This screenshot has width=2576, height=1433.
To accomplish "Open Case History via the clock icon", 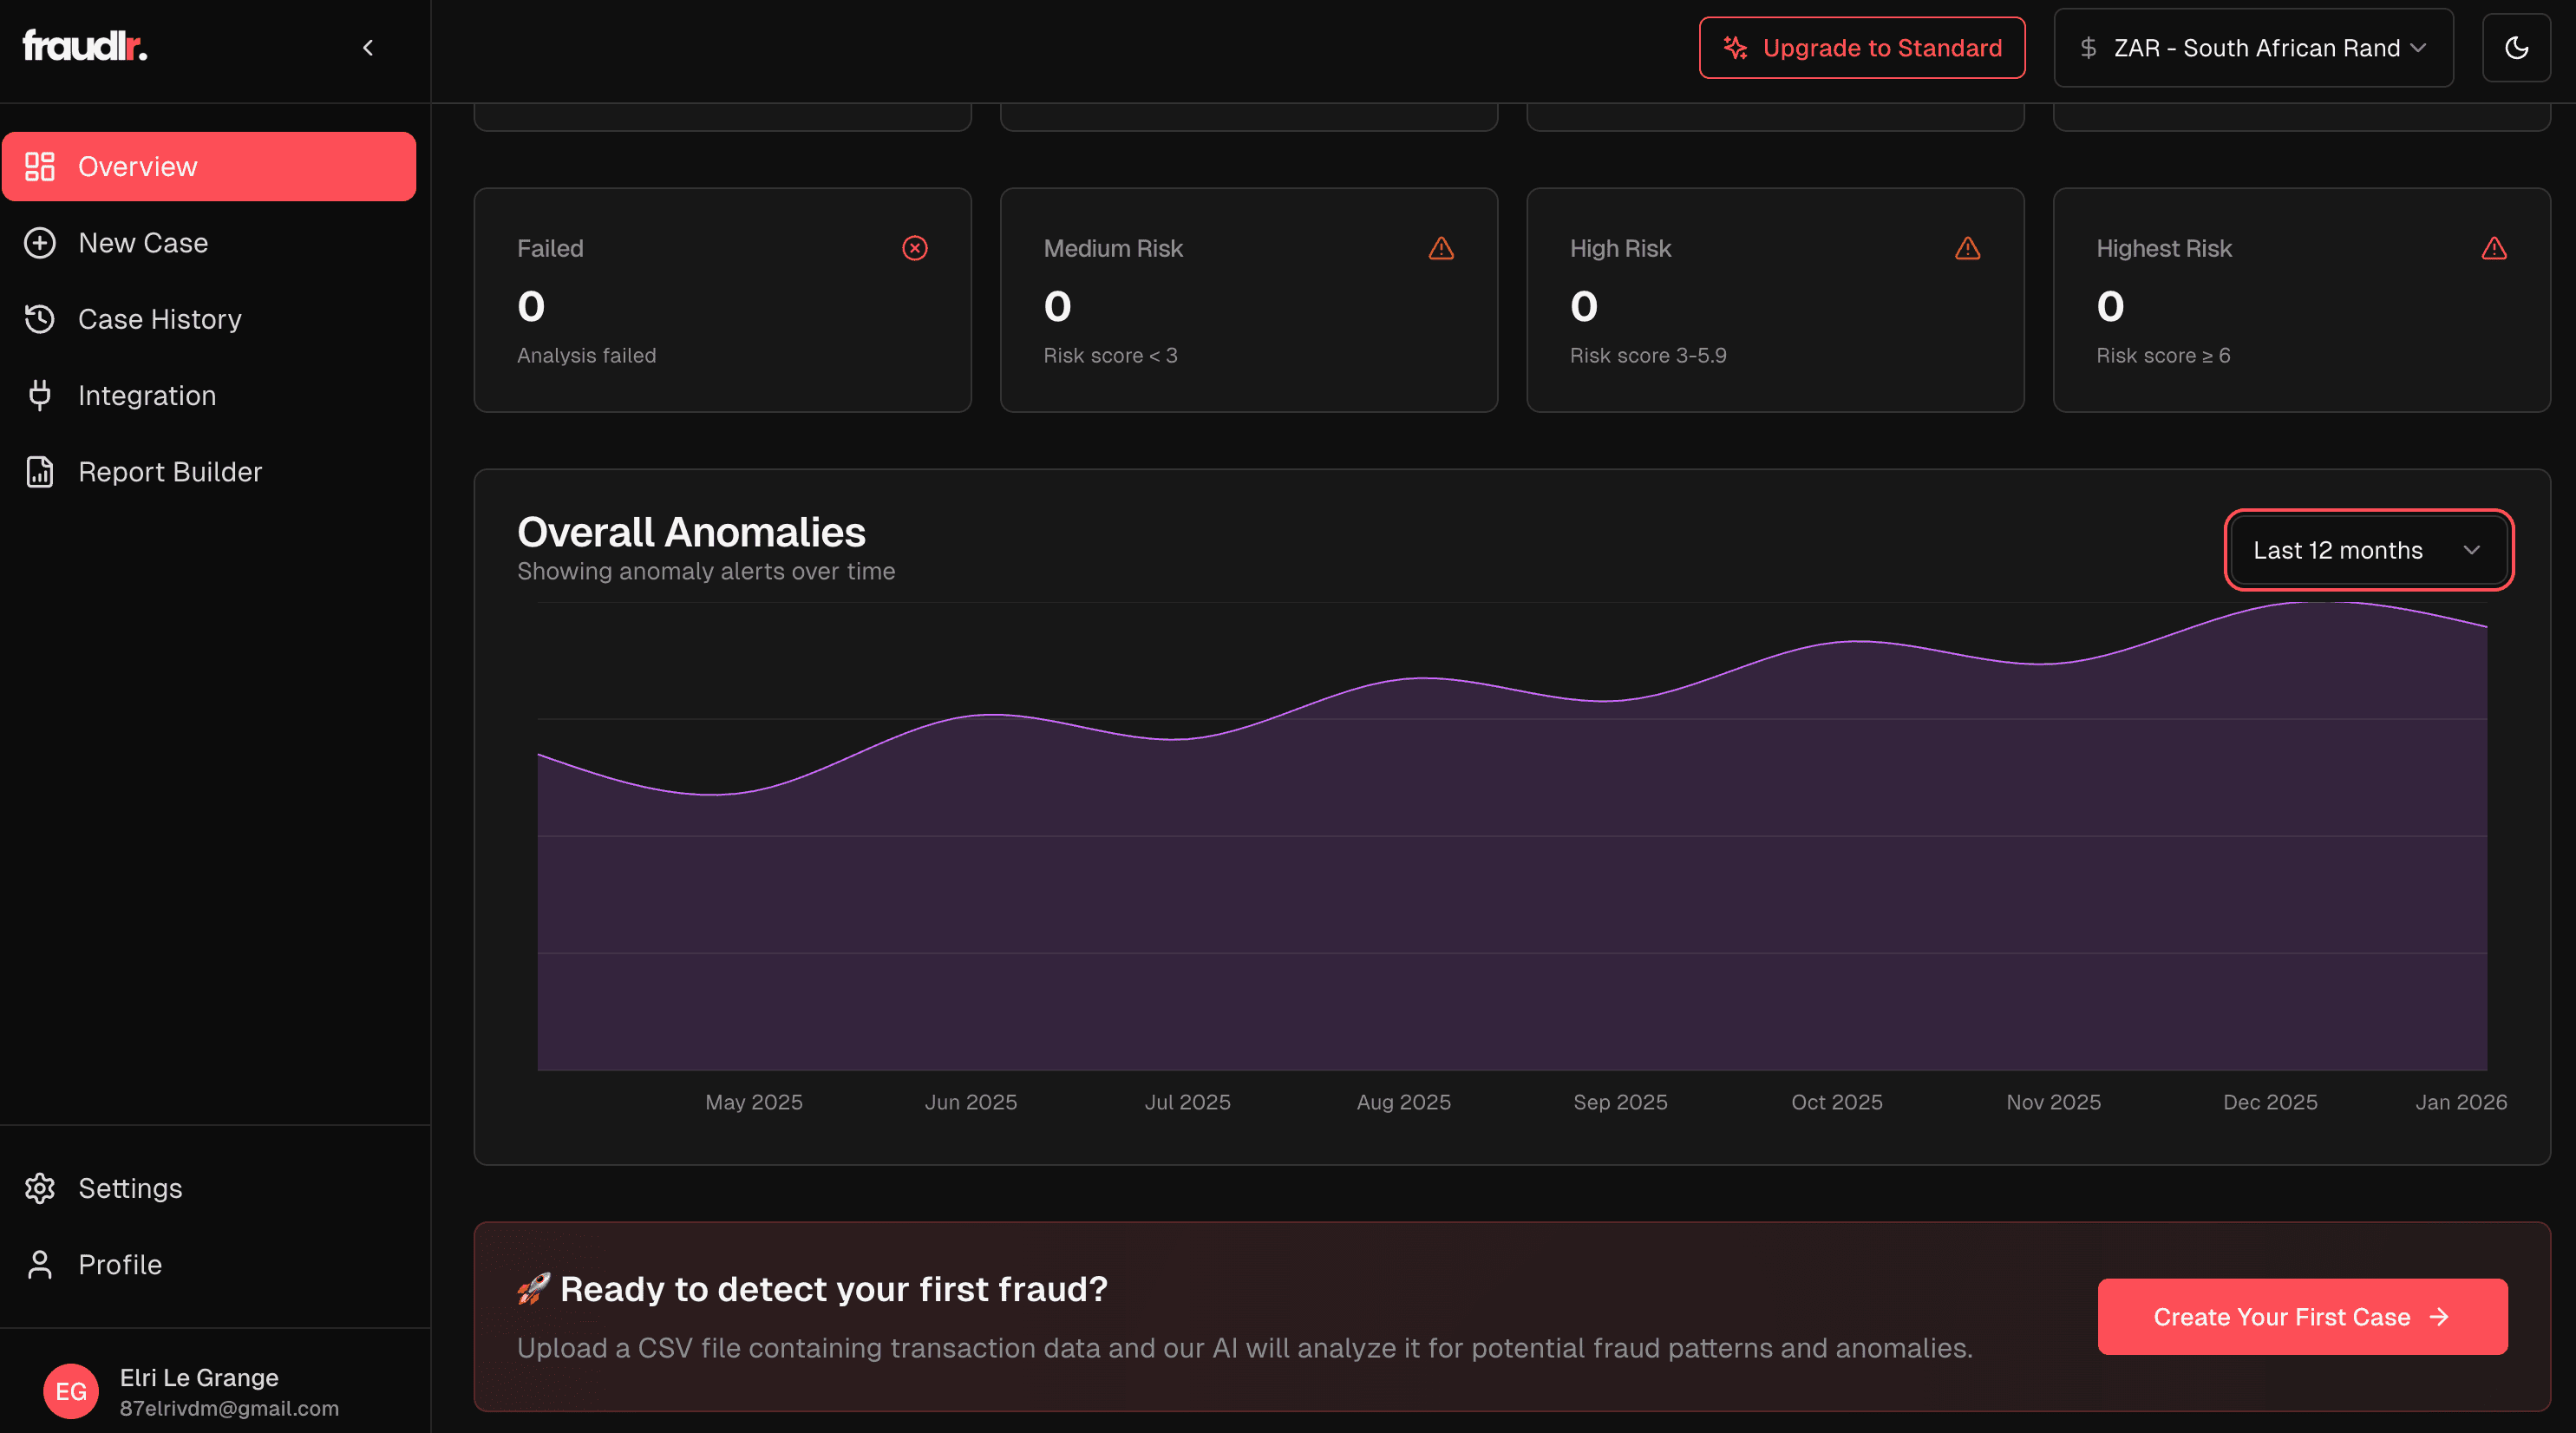I will (40, 318).
